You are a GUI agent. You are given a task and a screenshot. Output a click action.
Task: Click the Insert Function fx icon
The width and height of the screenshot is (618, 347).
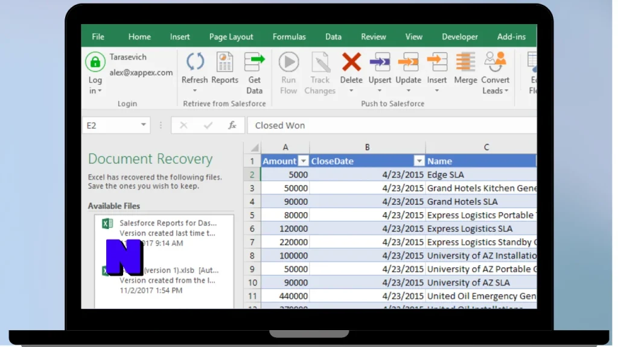(232, 125)
